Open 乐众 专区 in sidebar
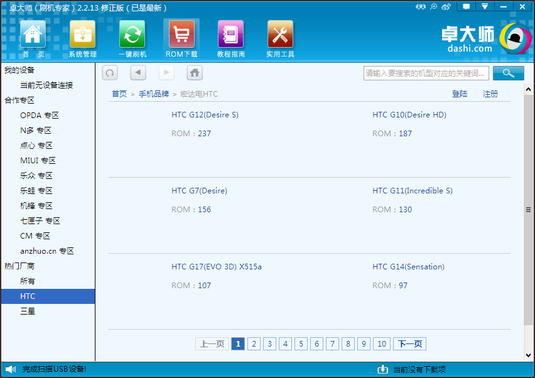Screen dimensions: 535x378 [48, 176]
